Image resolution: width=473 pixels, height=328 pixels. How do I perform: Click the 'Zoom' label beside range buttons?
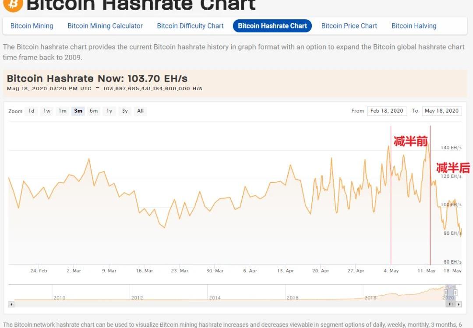click(15, 111)
